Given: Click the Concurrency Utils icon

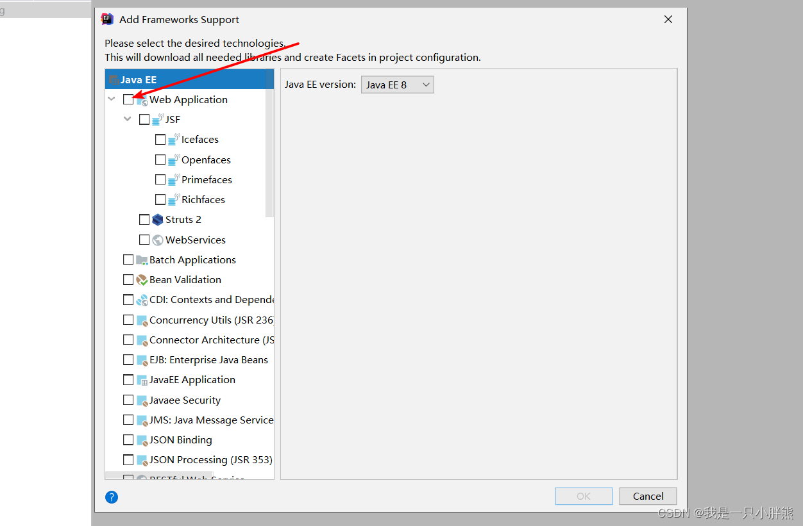Looking at the screenshot, I should tap(142, 320).
